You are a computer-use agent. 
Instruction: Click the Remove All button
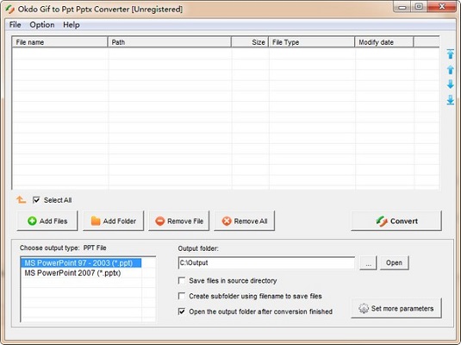(245, 221)
